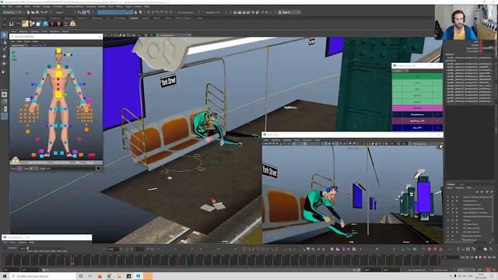The width and height of the screenshot is (498, 280).
Task: Click the NoFace_OFF button
Action: (x=417, y=121)
